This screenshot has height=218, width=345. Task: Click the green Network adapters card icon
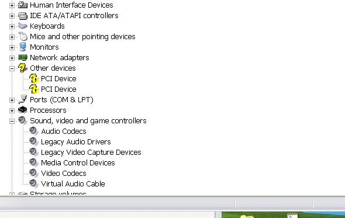pyautogui.click(x=23, y=58)
